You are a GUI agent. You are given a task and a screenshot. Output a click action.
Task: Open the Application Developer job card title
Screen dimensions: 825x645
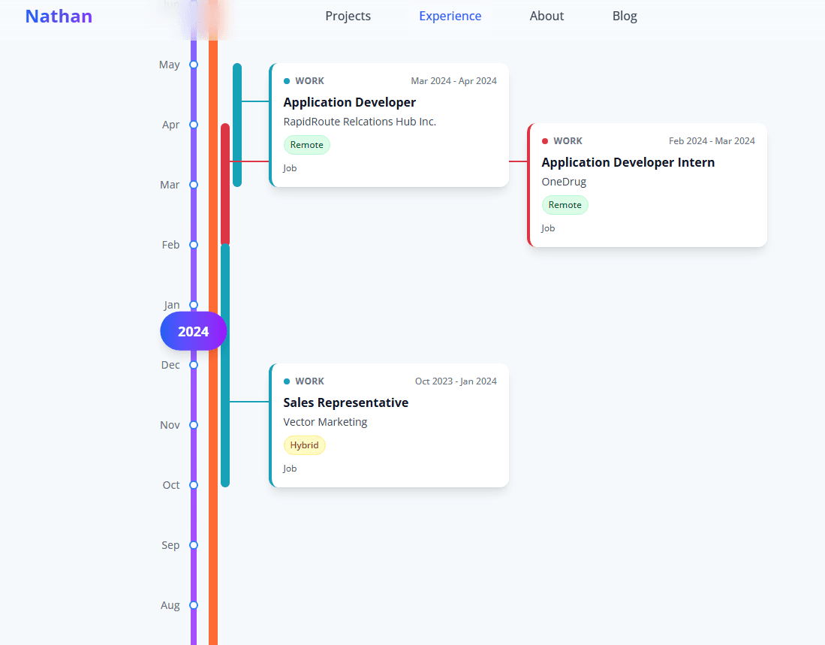tap(349, 102)
